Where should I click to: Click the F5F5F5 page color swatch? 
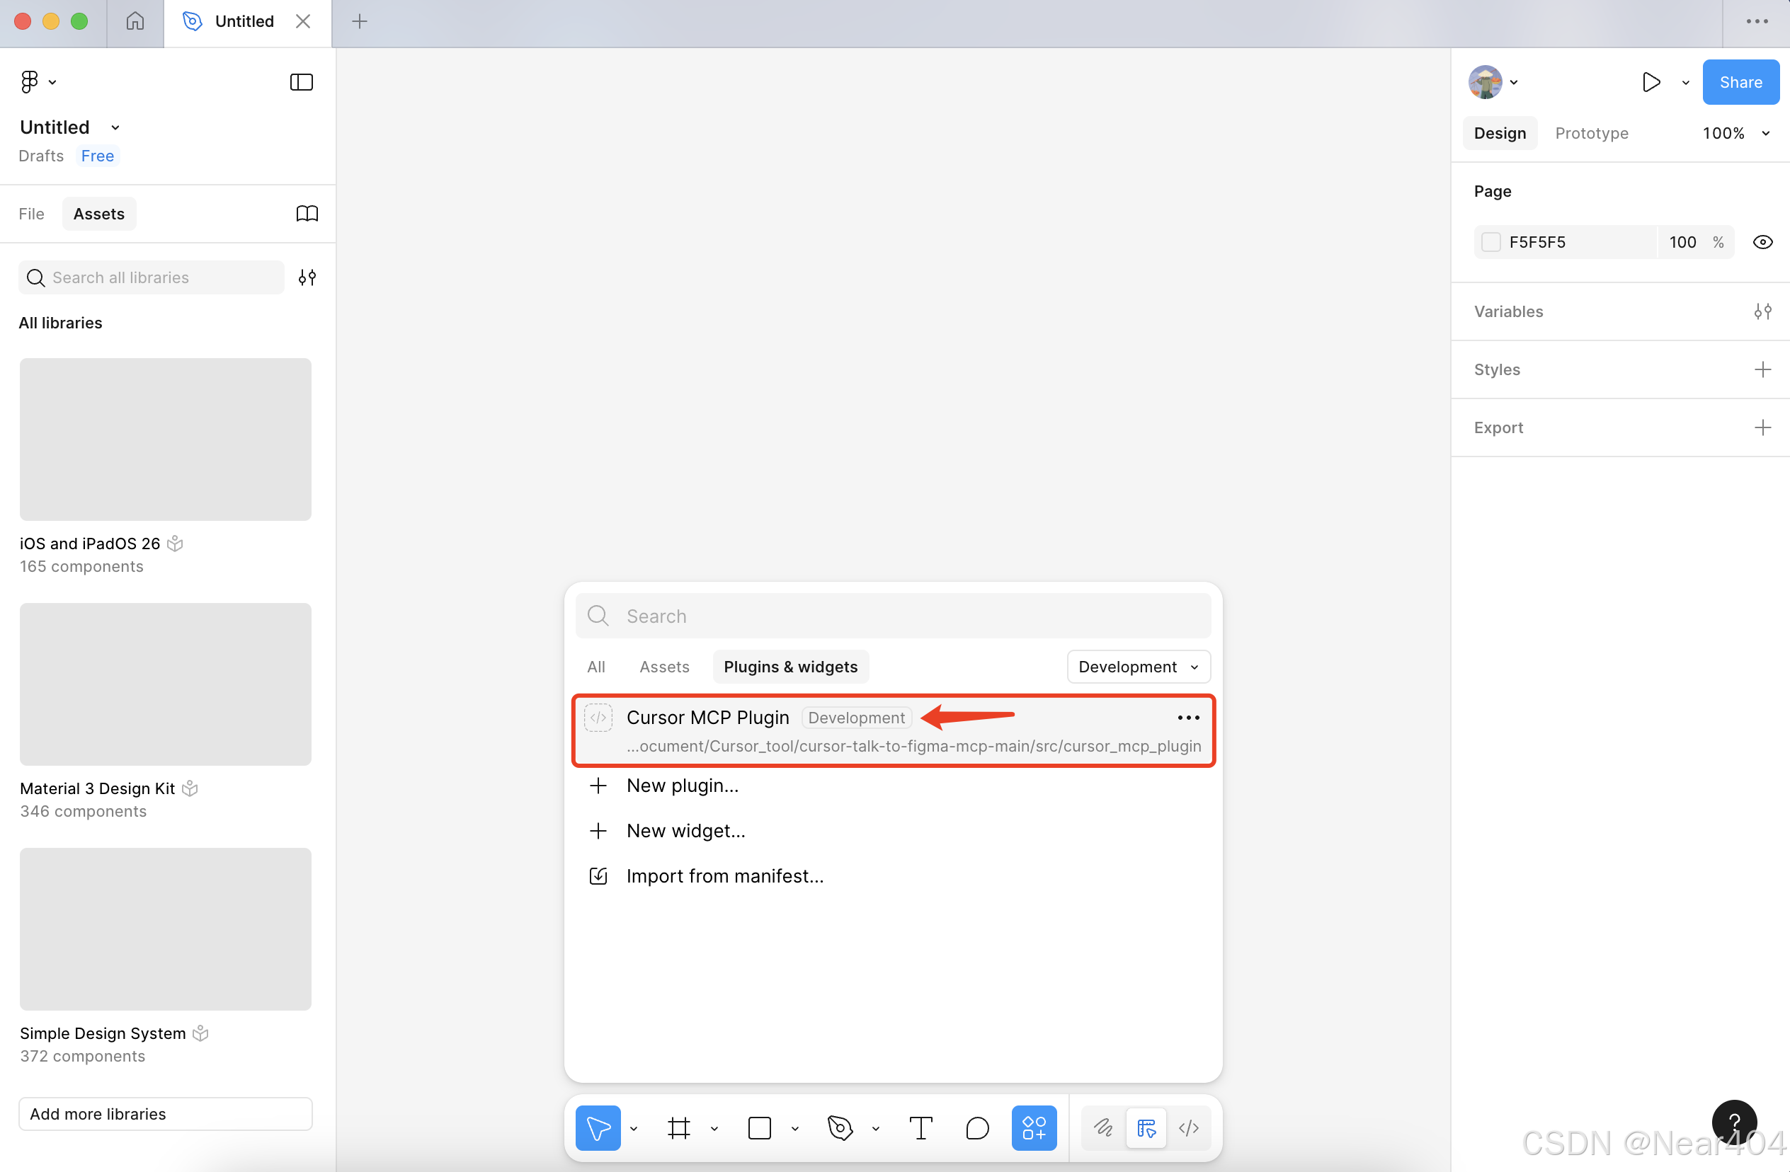1490,242
